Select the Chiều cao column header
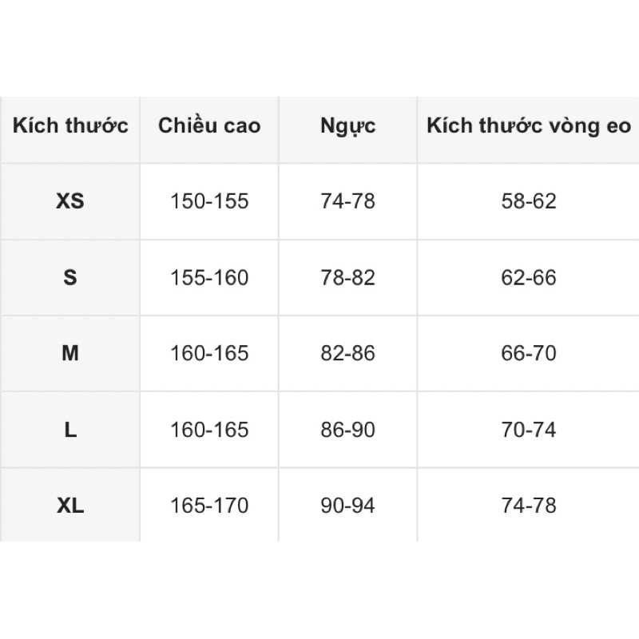 click(x=209, y=125)
